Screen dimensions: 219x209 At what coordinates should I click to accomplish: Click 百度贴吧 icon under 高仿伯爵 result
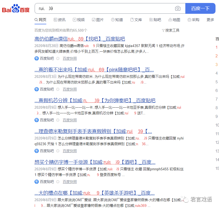(37, 58)
